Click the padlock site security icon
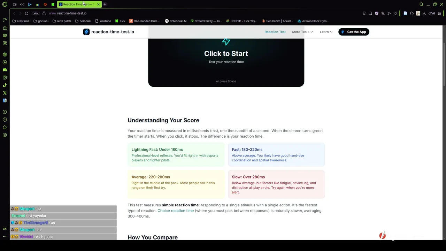Screen dimensions: 446x251 tap(44, 13)
